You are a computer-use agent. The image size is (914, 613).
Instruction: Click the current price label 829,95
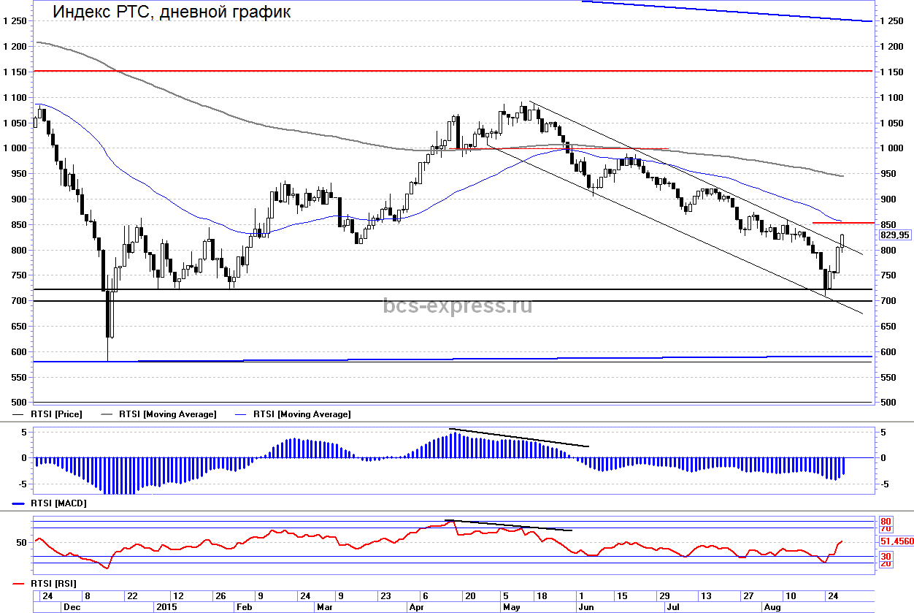click(895, 235)
